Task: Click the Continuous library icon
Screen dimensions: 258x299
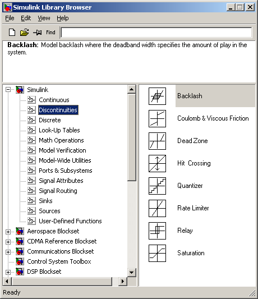Action: [31, 100]
